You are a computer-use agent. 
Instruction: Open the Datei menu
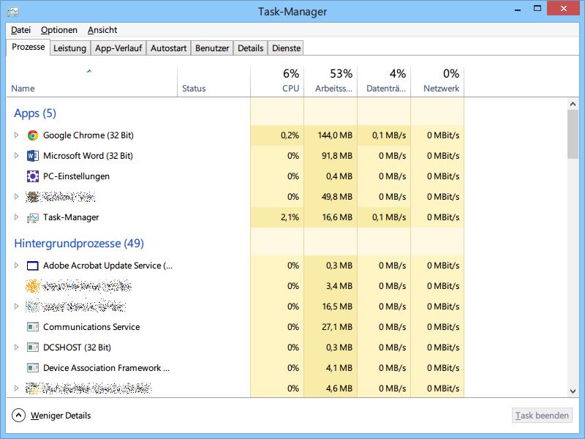point(21,30)
